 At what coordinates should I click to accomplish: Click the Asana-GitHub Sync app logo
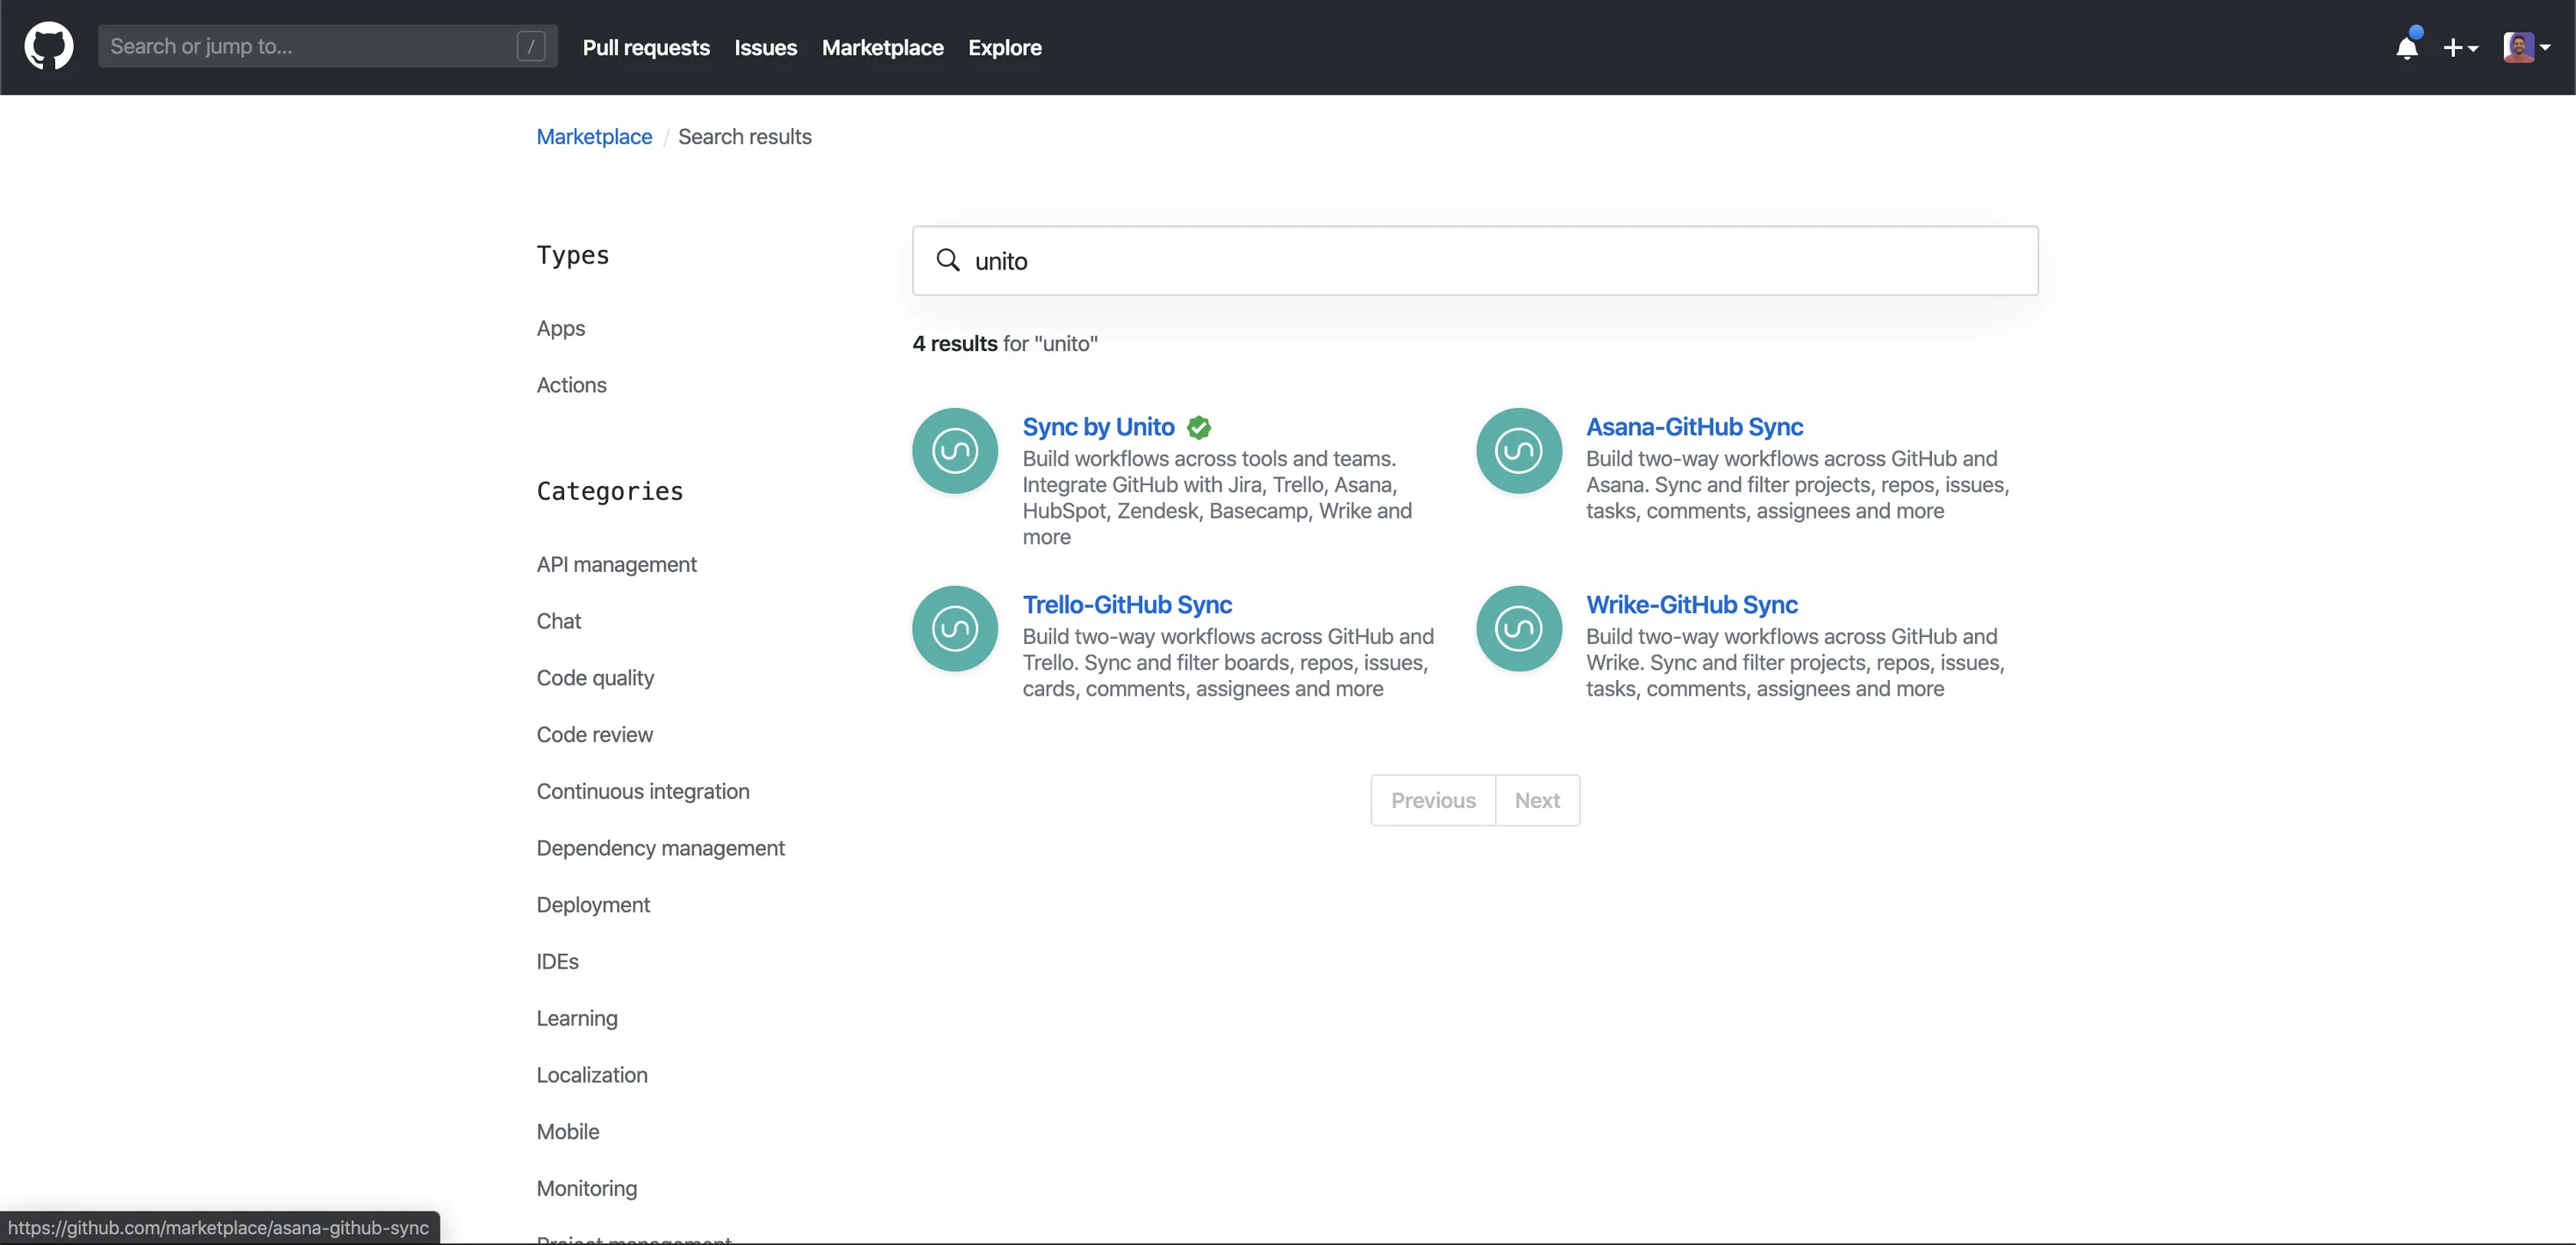click(1518, 451)
